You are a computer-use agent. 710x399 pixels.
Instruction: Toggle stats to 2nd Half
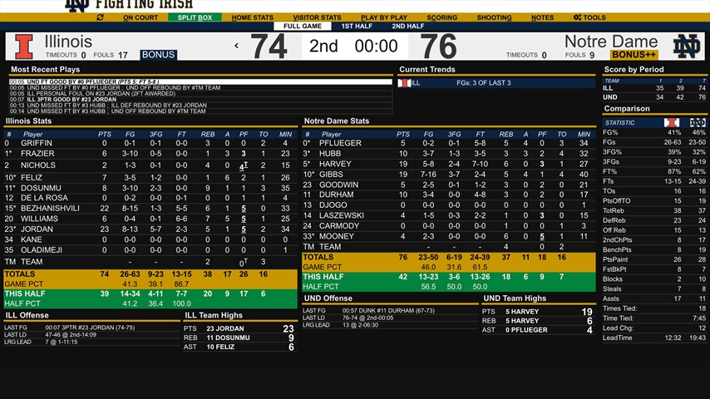407,27
